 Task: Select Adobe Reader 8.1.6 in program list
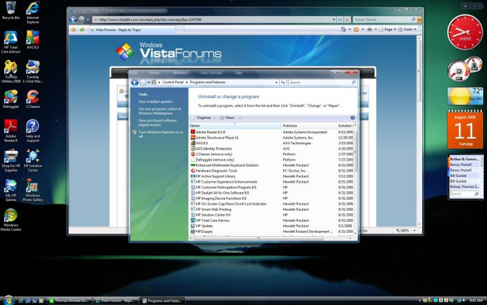(x=210, y=132)
